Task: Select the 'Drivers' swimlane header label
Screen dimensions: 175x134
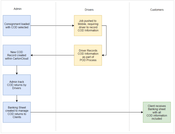Action: pyautogui.click(x=89, y=10)
